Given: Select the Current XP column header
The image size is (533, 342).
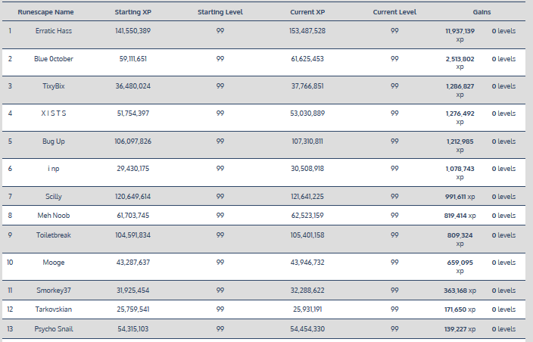Looking at the screenshot, I should pos(307,13).
